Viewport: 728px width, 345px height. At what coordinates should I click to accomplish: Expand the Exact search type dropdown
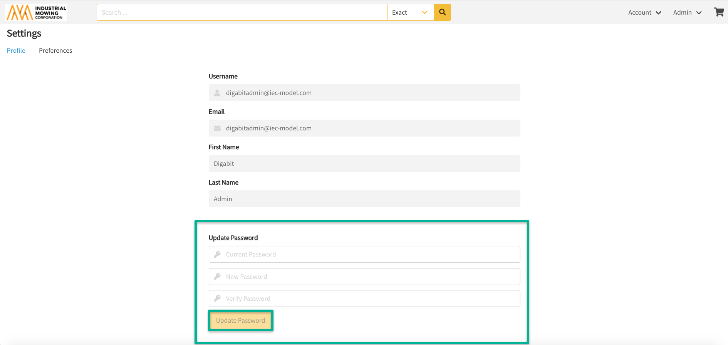point(410,12)
